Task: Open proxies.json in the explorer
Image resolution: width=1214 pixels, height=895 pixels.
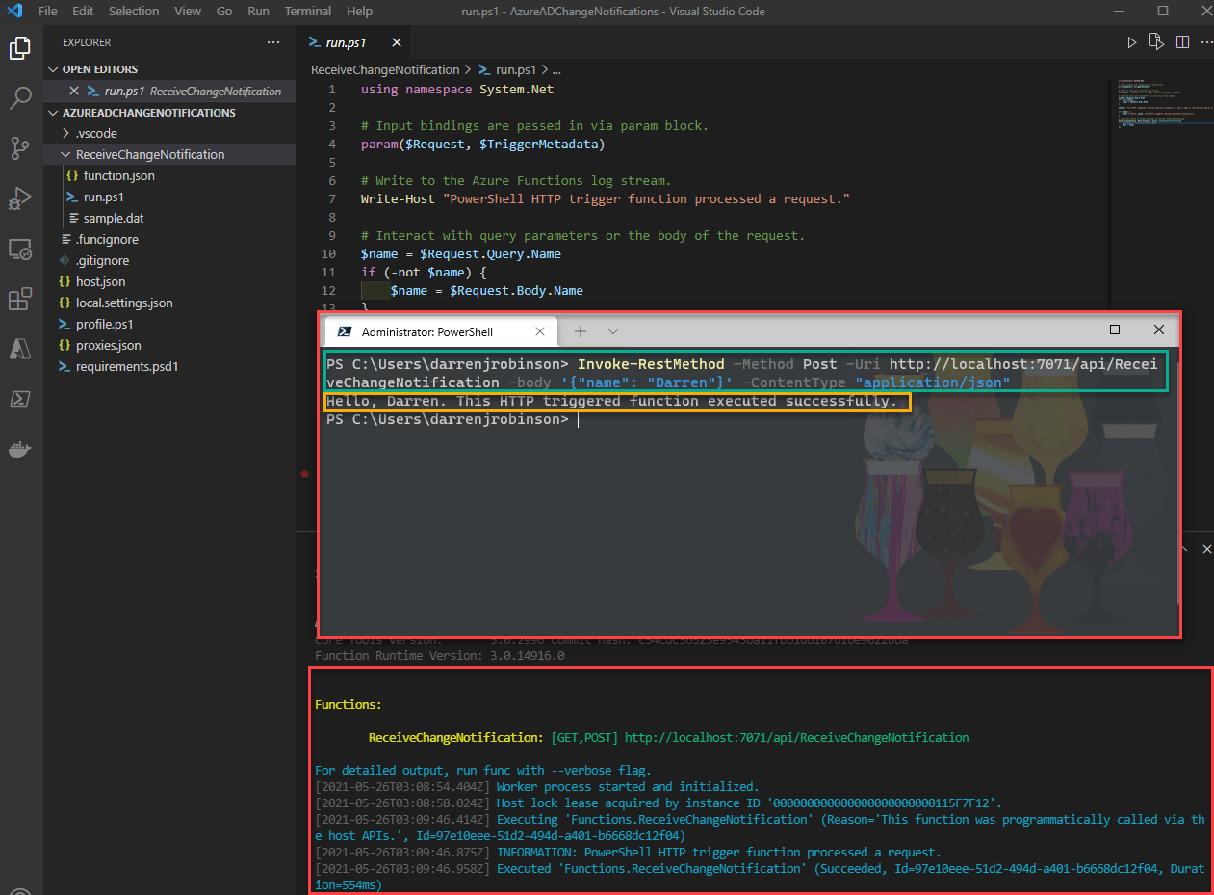Action: click(x=168, y=345)
